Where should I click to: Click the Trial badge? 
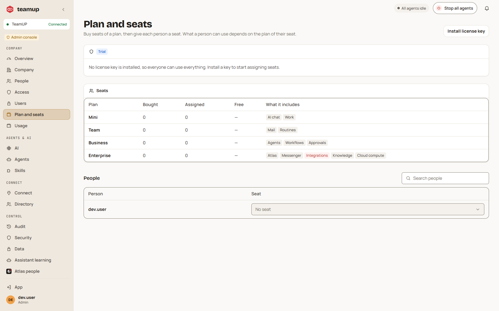[102, 52]
